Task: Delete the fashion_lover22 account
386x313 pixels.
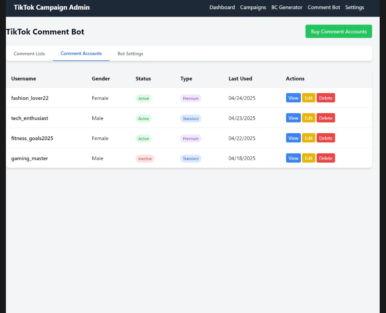Action: (x=325, y=98)
